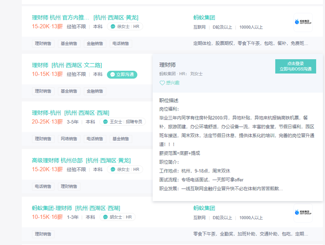Open job title 理财师 杭州 官方内推 [杭州·西湖区·黄龙]
This screenshot has width=325, height=245.
(x=85, y=18)
